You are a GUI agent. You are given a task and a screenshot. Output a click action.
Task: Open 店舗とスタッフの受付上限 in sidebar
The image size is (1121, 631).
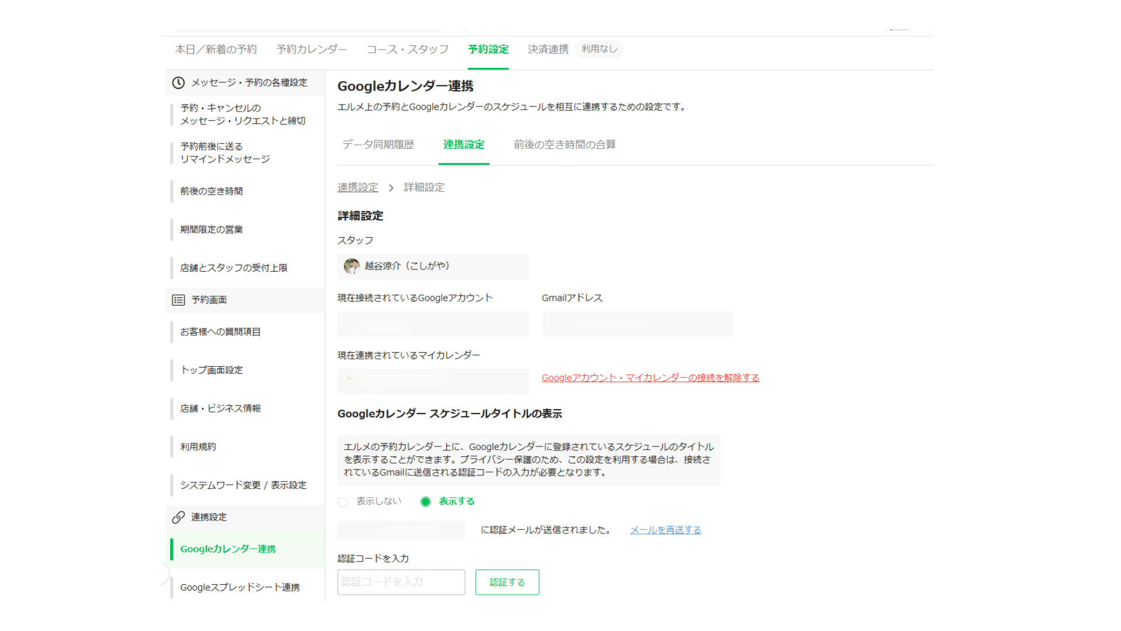click(234, 268)
